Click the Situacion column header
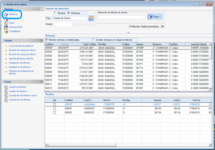Image resolution: width=215 pixels, height=150 pixels. tap(160, 44)
